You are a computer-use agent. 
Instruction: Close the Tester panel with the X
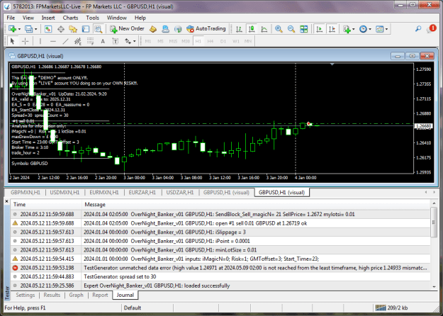[7, 201]
